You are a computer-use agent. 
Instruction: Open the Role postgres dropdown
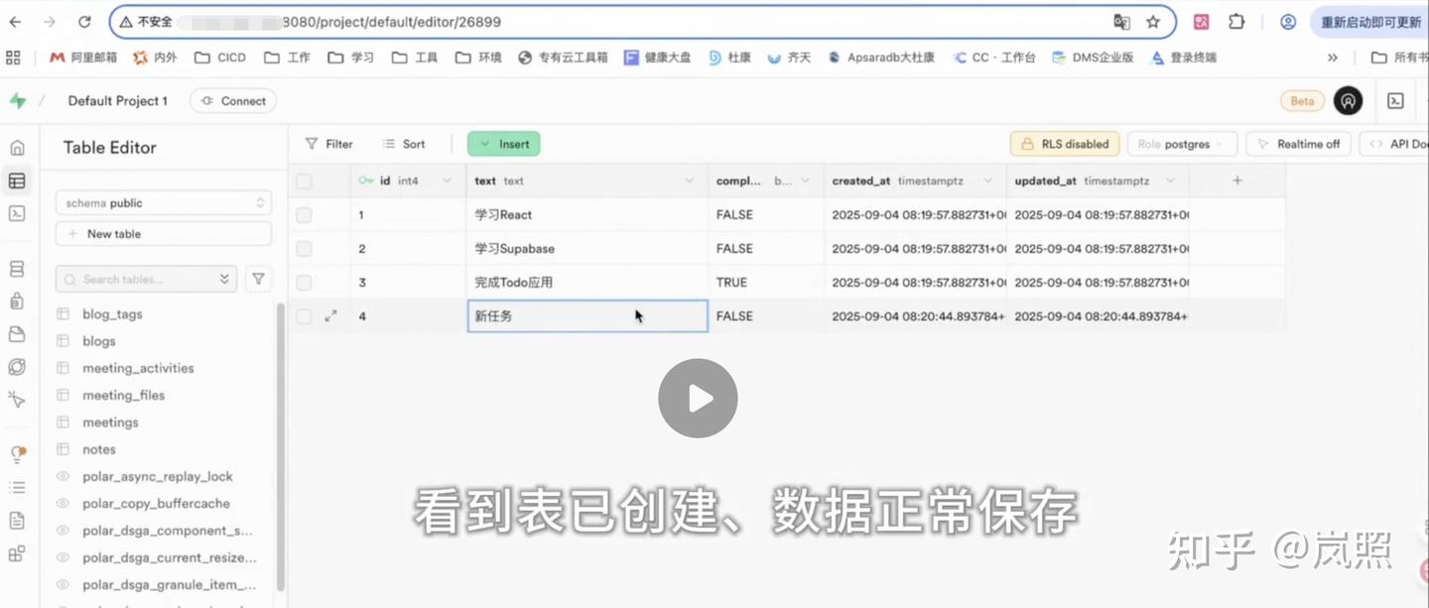coord(1182,143)
